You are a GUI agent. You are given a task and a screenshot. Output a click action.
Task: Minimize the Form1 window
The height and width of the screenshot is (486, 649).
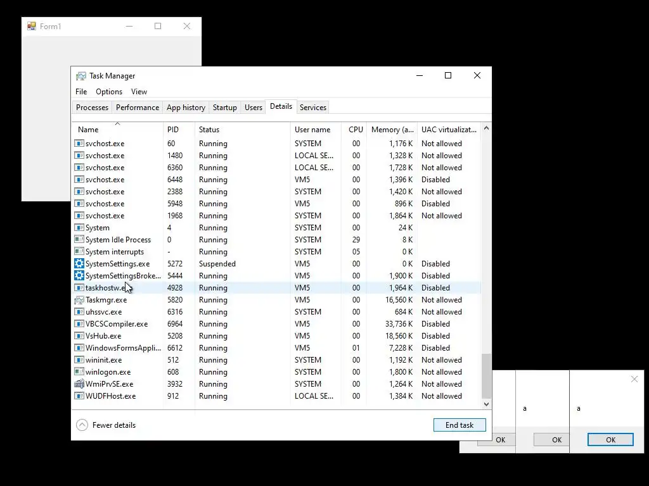click(x=129, y=26)
